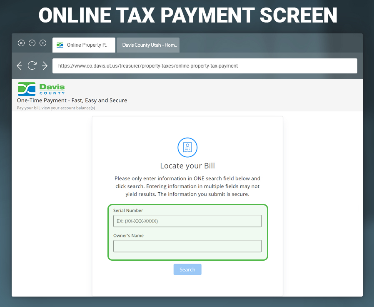Viewport: 374px width, 307px height.
Task: Click the Locate your Bill heading
Action: click(x=187, y=166)
